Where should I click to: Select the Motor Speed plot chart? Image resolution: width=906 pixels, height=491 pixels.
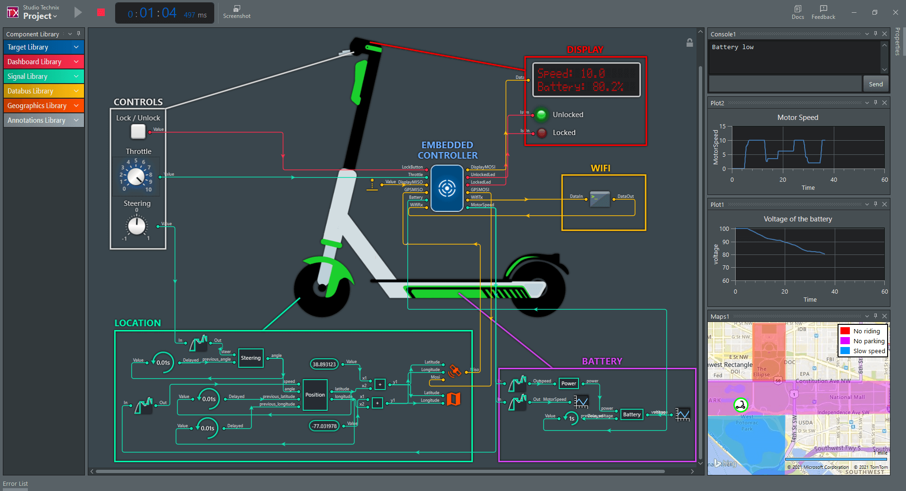click(798, 152)
